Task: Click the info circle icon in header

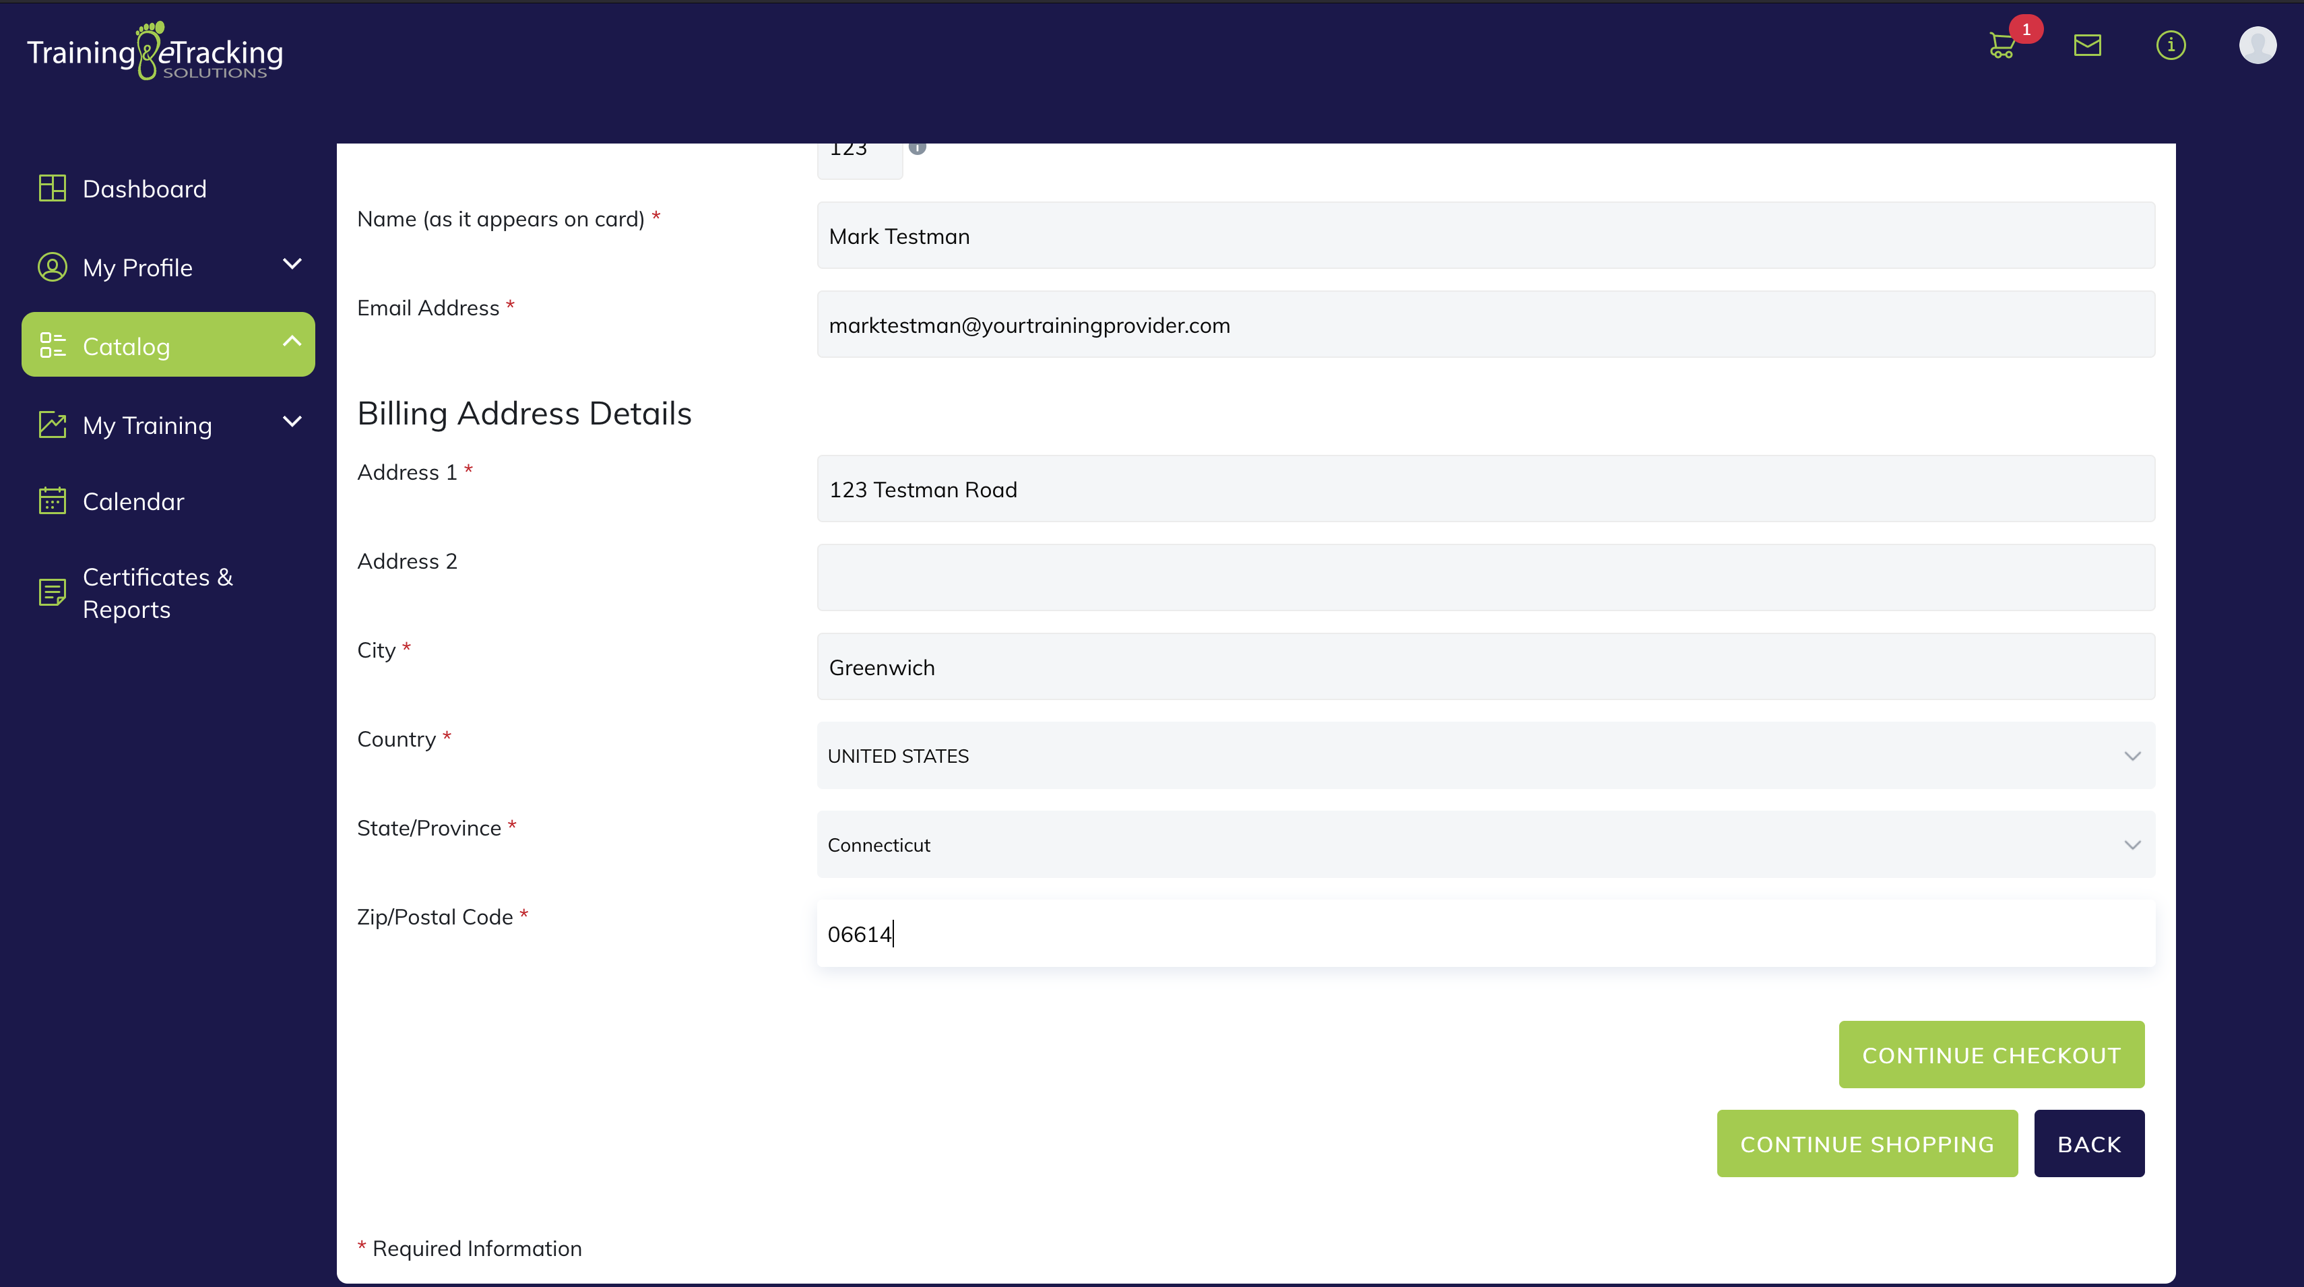Action: tap(2171, 44)
